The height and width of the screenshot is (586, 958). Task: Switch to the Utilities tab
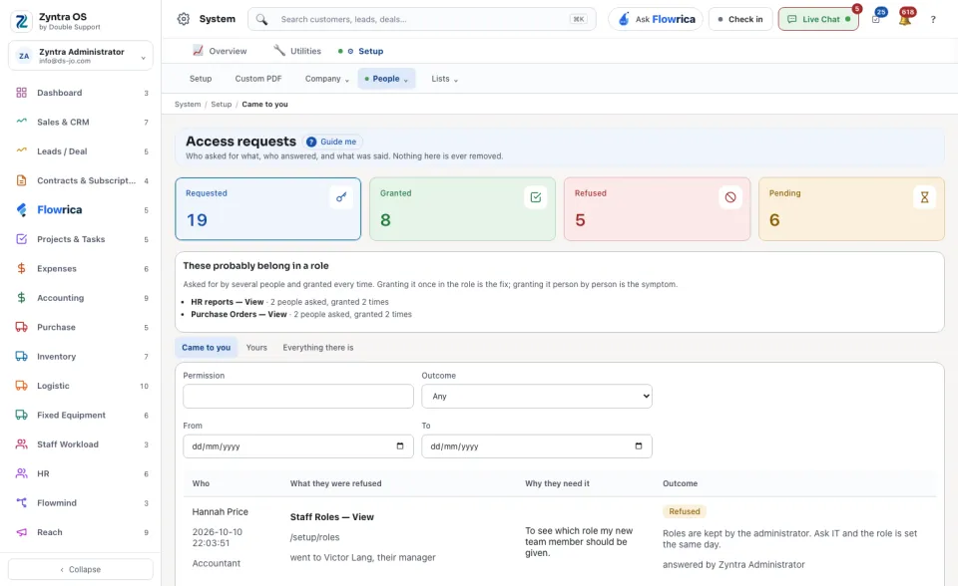click(x=297, y=51)
